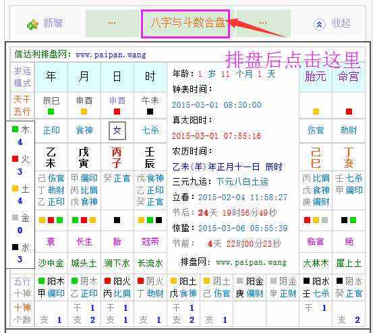Click the green swatch under 辰巳
Screen dimensions: 373x333
click(51, 112)
